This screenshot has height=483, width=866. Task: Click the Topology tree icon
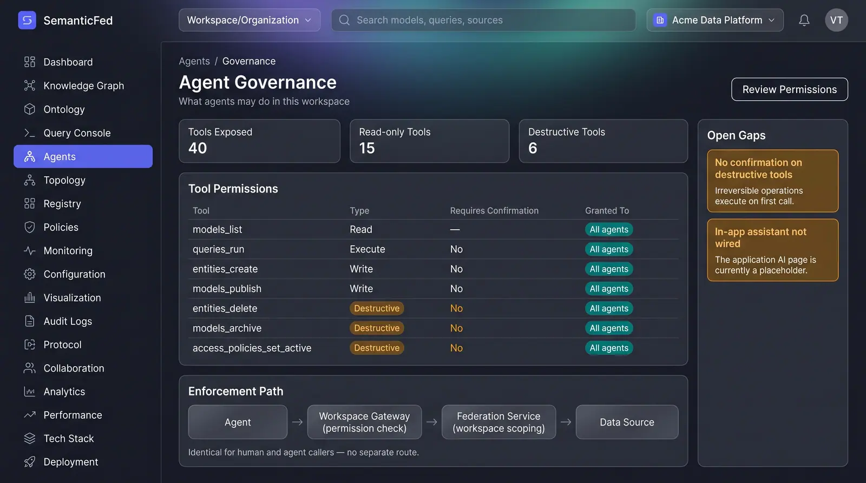tap(30, 180)
